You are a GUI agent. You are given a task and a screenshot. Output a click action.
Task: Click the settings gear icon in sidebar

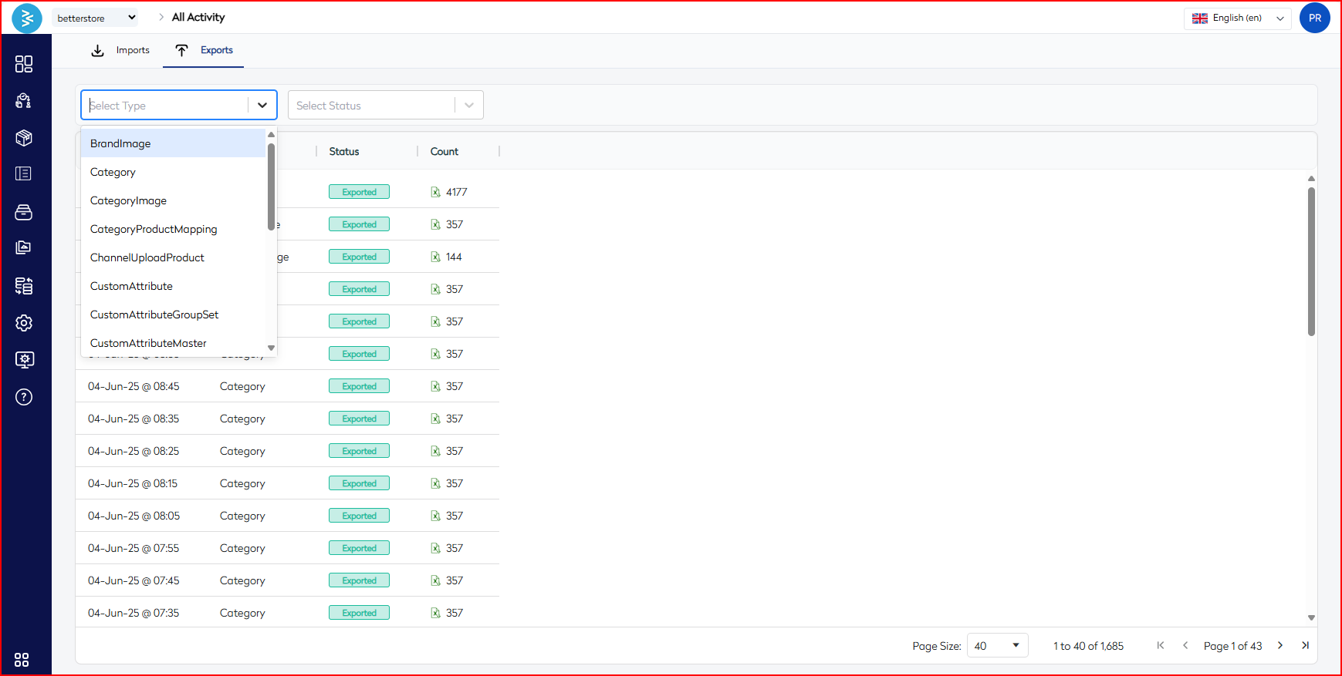tap(24, 323)
